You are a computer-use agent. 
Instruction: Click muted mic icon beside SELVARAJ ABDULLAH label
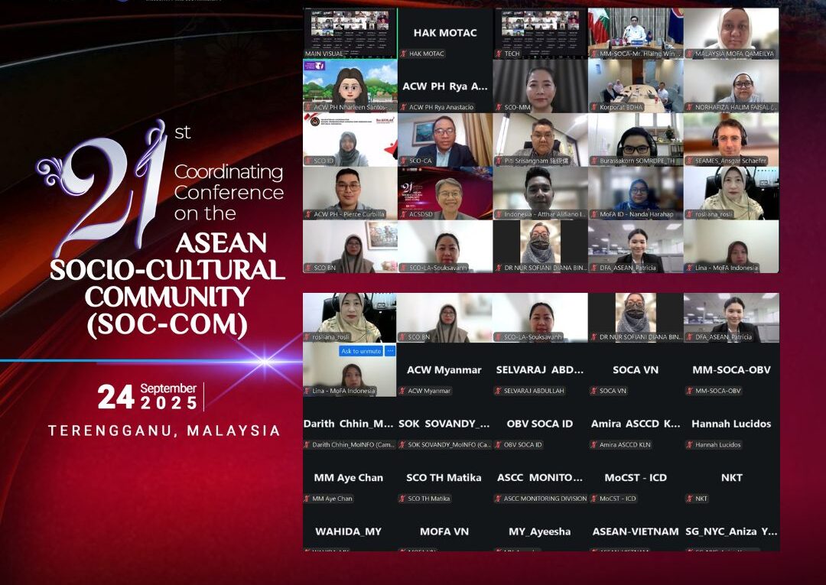point(498,391)
